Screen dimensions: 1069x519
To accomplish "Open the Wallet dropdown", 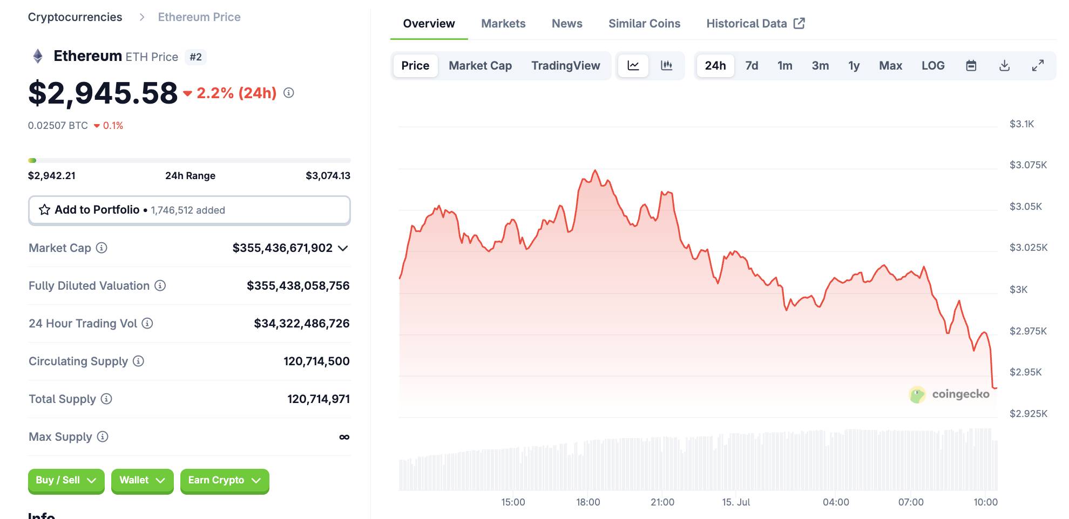I will (x=142, y=480).
